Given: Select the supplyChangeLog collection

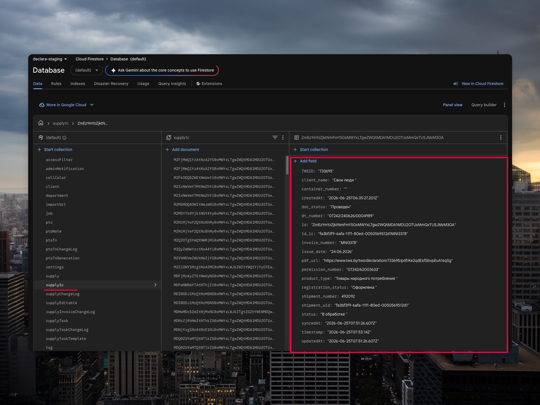Looking at the screenshot, I should point(62,294).
